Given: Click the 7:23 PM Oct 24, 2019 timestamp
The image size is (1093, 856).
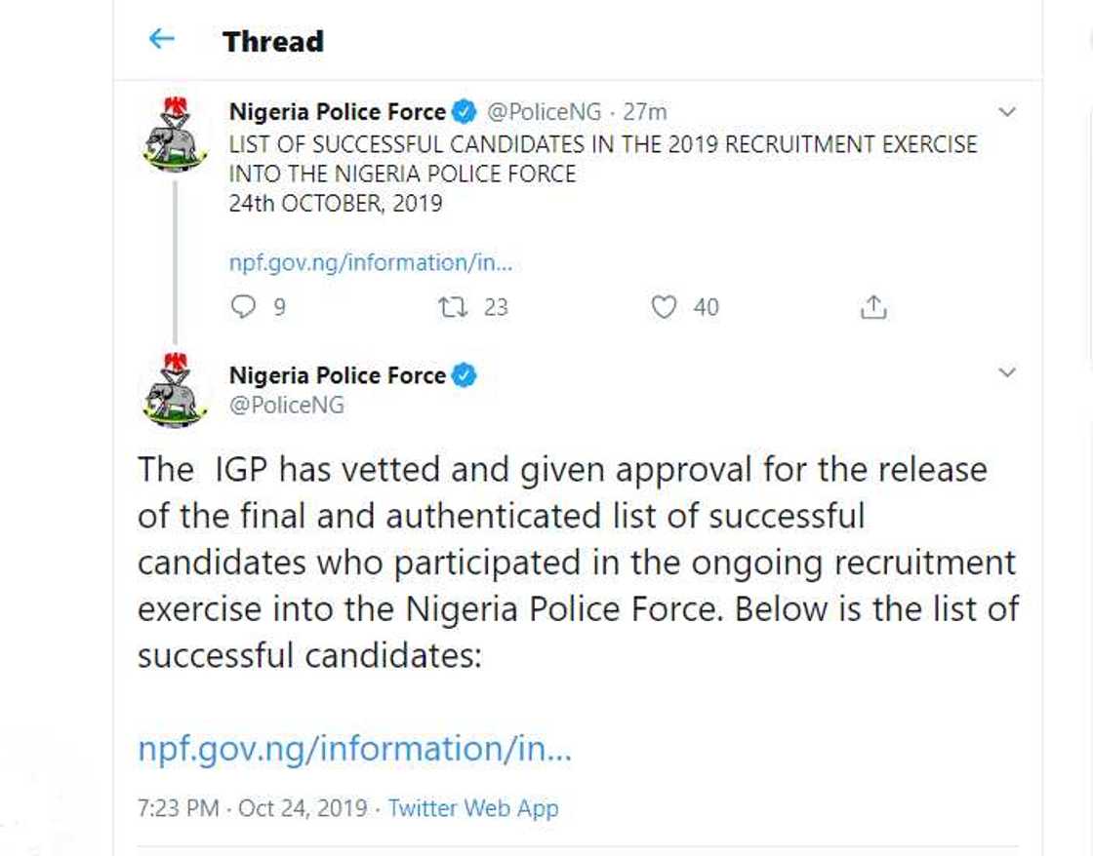Looking at the screenshot, I should click(252, 808).
